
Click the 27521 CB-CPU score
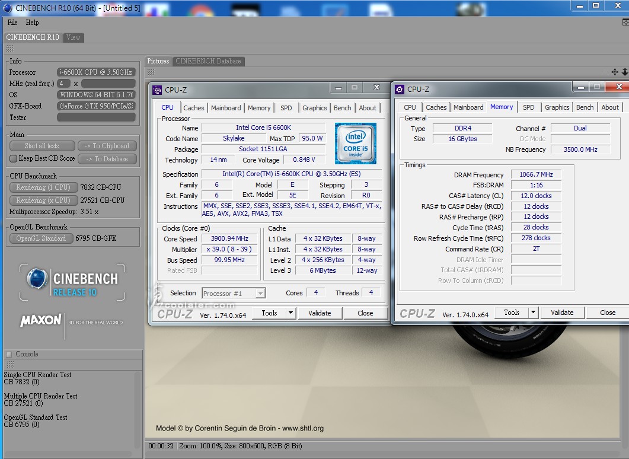(103, 200)
